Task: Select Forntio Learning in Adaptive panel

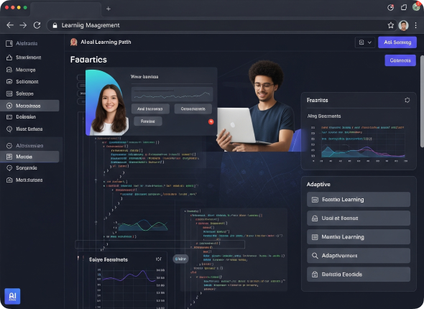Action: click(x=359, y=200)
